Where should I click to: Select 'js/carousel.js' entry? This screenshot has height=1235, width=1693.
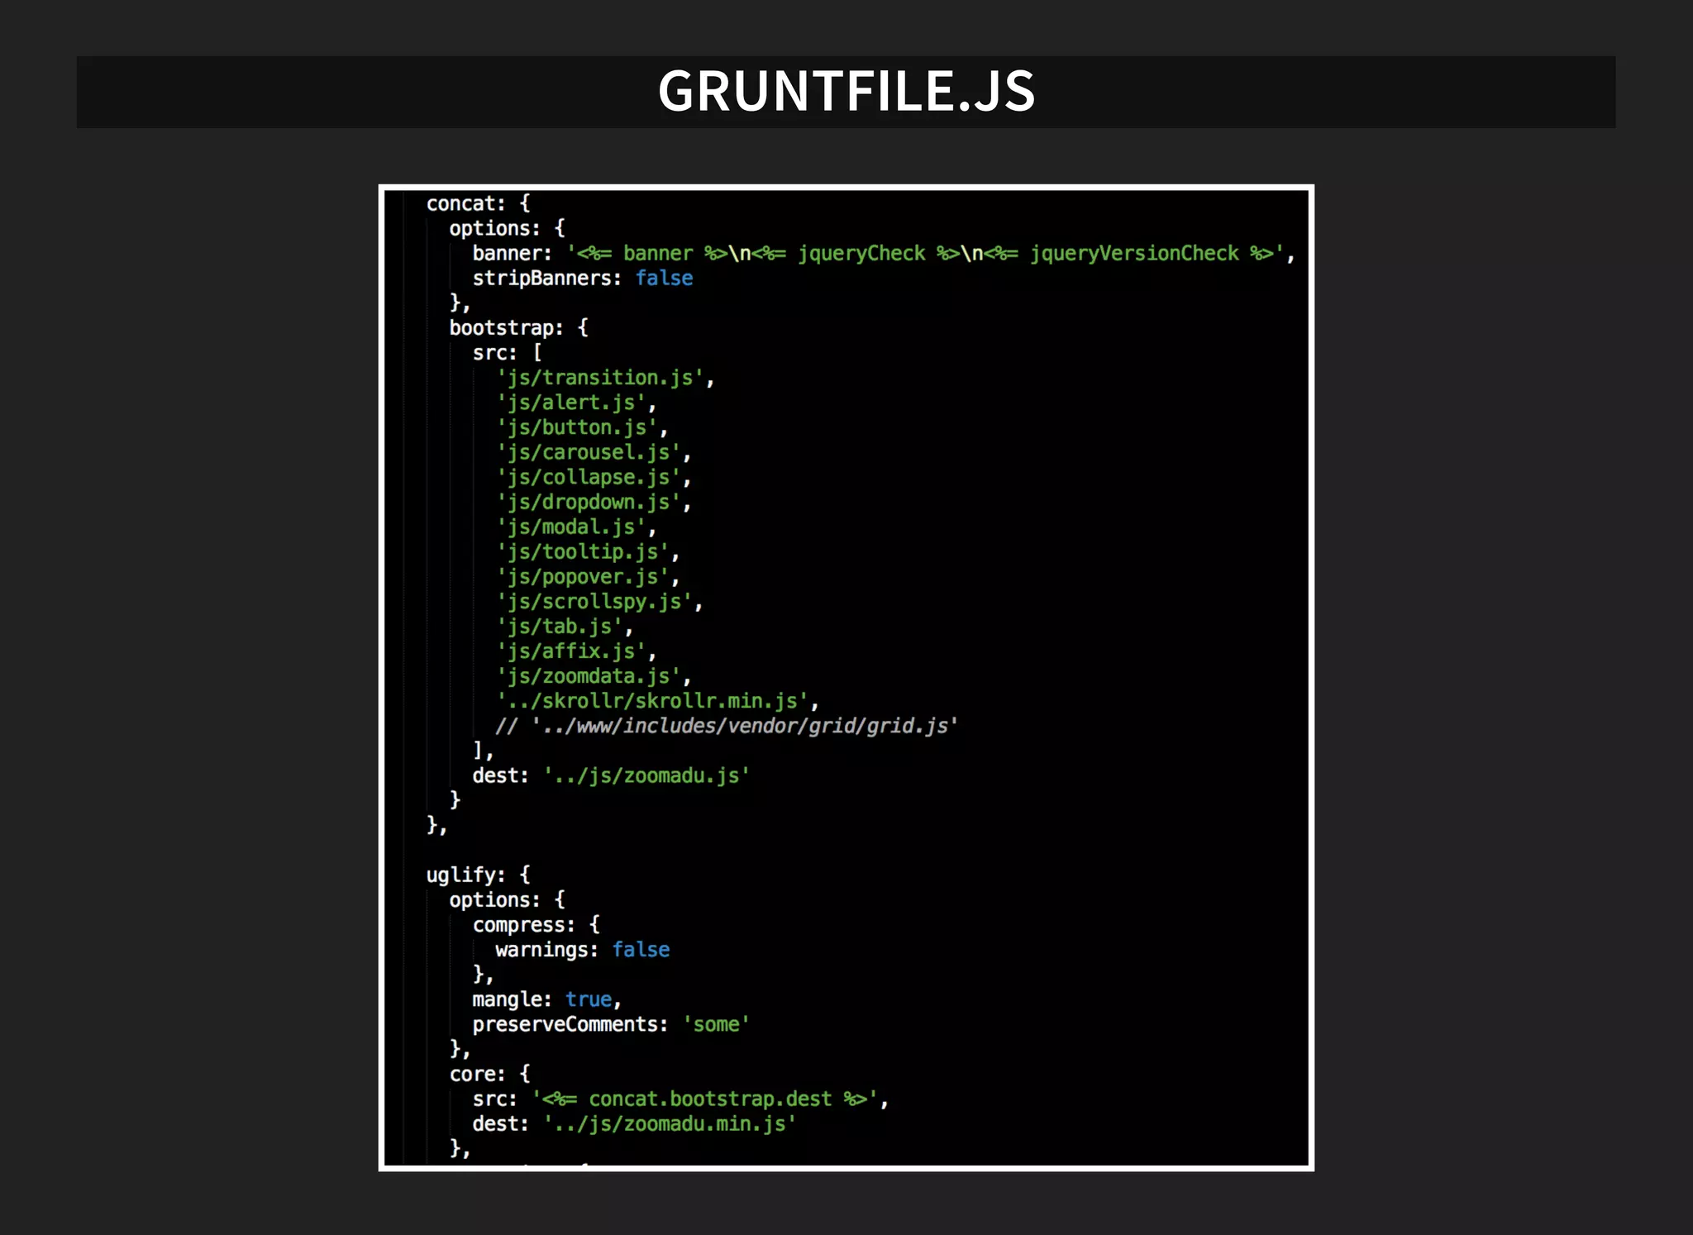594,452
